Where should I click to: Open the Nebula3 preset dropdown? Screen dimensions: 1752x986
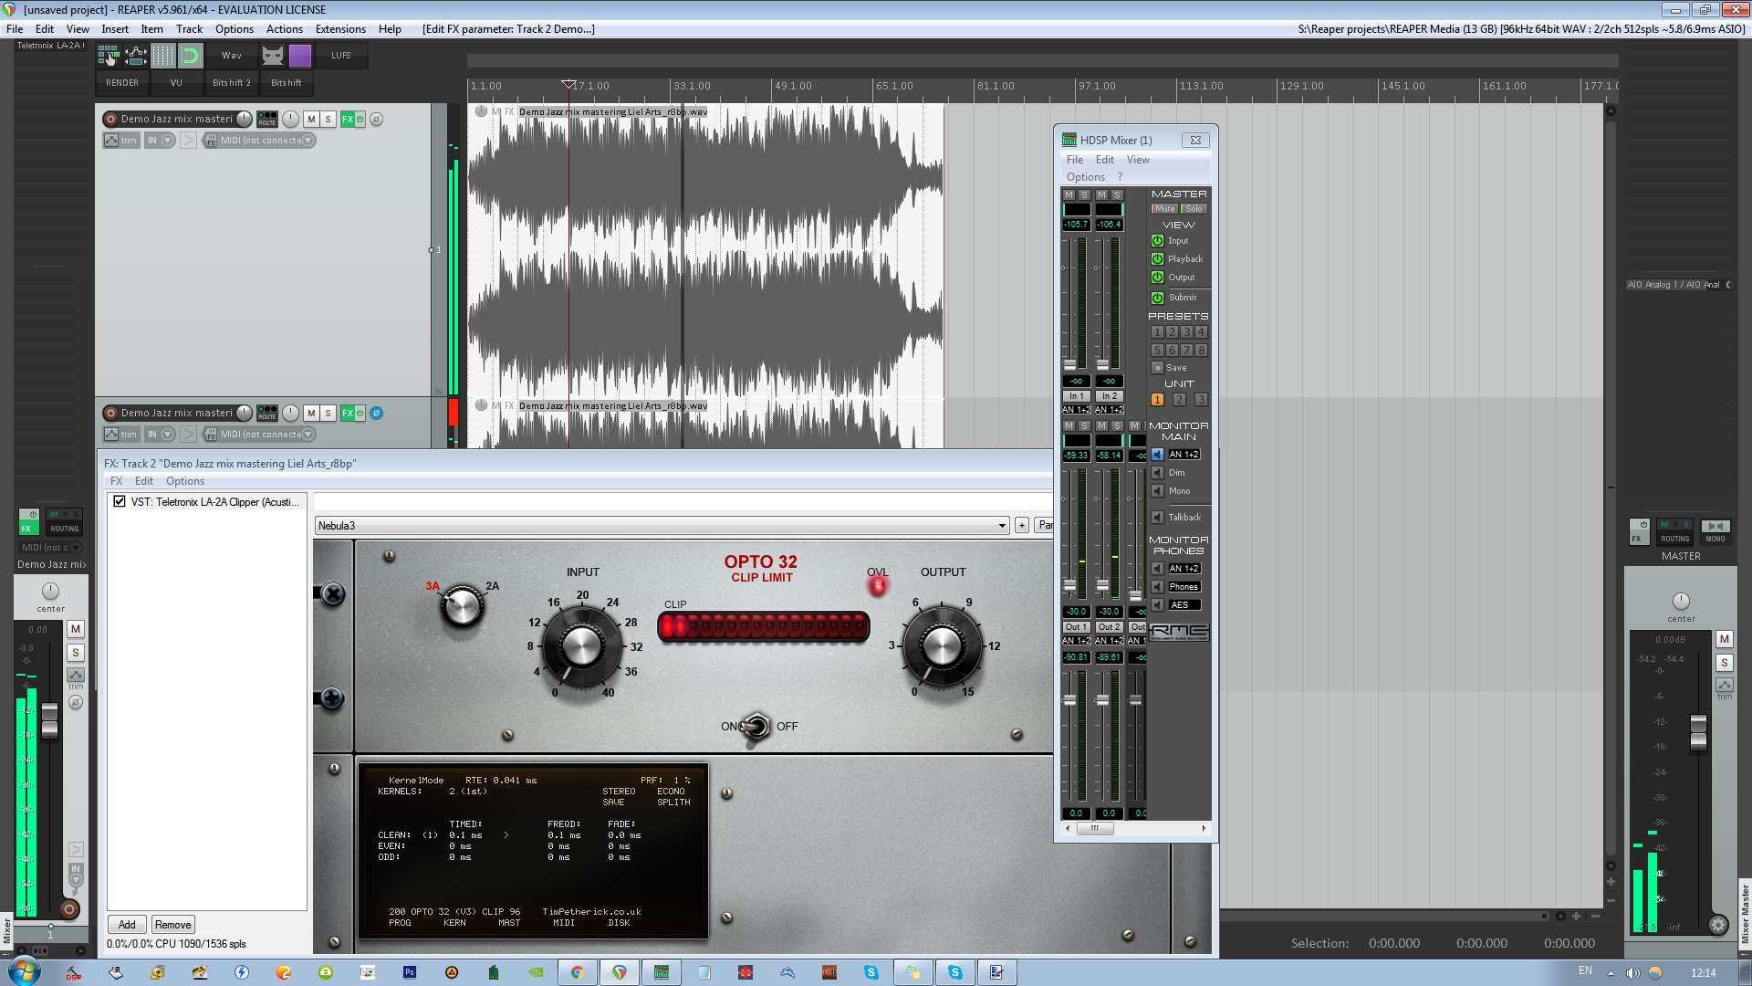(x=1002, y=526)
